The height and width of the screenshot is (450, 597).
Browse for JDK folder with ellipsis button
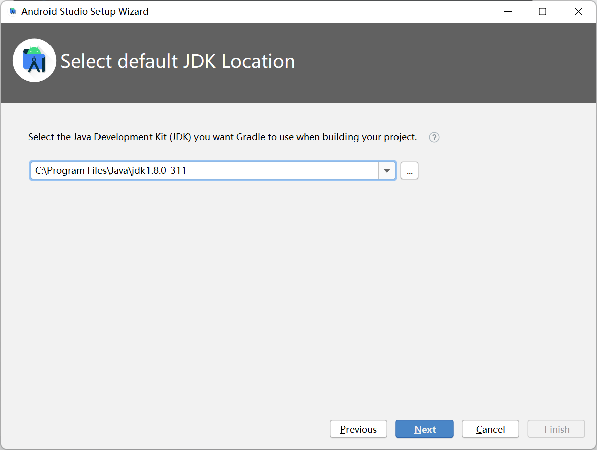pyautogui.click(x=409, y=171)
